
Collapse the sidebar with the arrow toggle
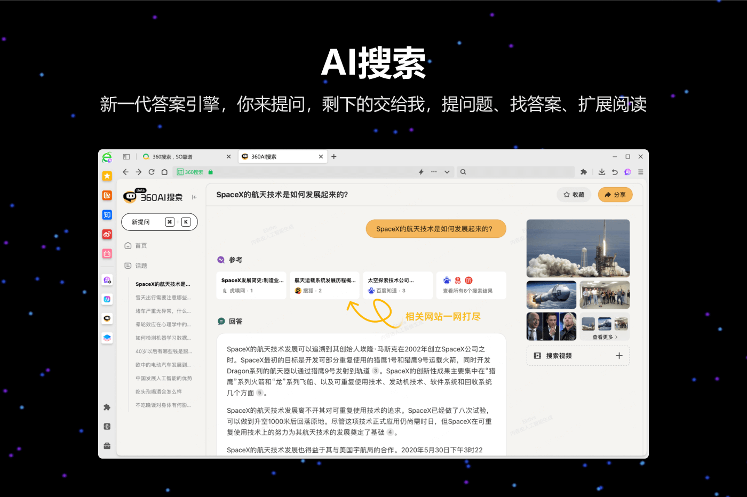tap(194, 196)
